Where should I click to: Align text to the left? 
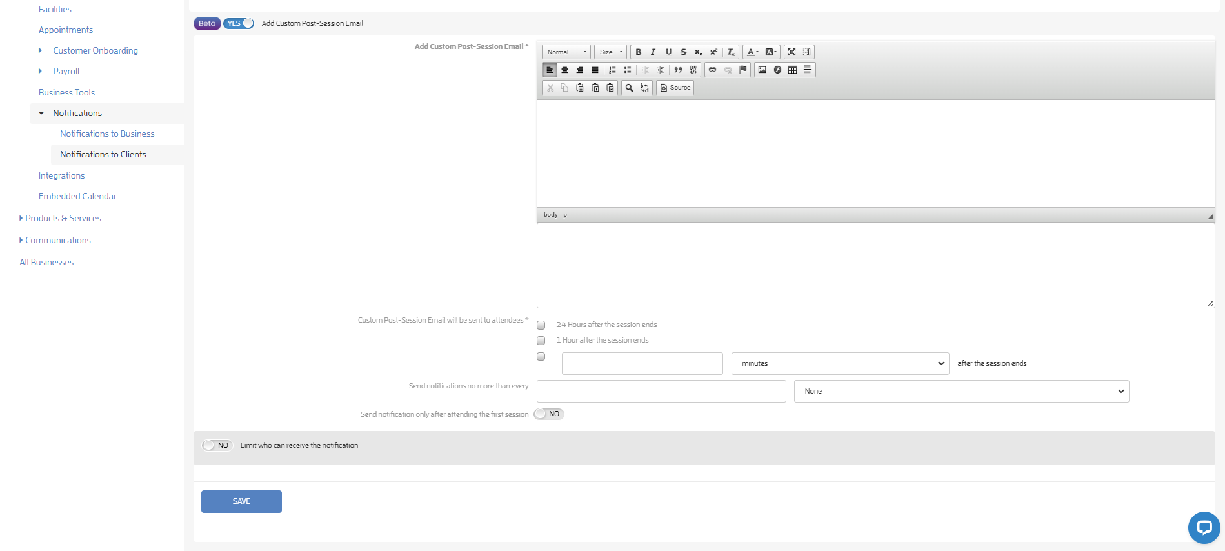pos(550,70)
